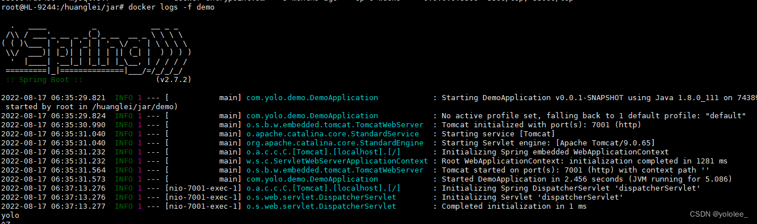Screen dimensions: 757x224
Task: Click the org.apache.catalina.core.StandardEngine logger name
Action: [334, 143]
